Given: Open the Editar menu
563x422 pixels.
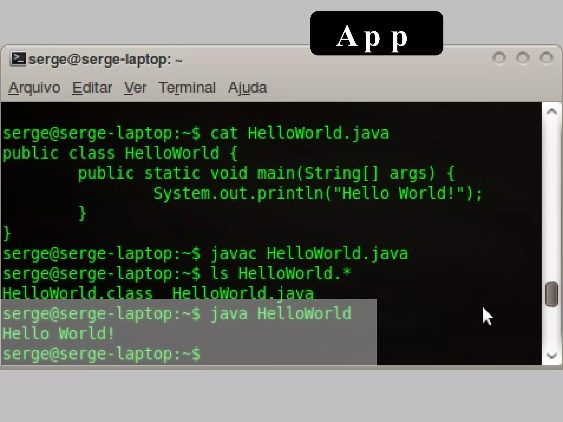Looking at the screenshot, I should 92,88.
